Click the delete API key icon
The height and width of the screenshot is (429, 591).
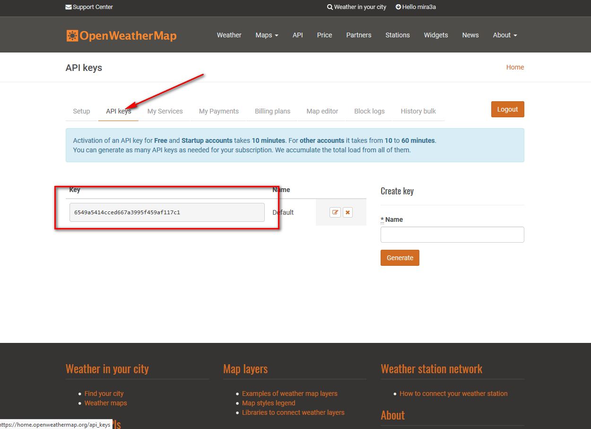348,212
